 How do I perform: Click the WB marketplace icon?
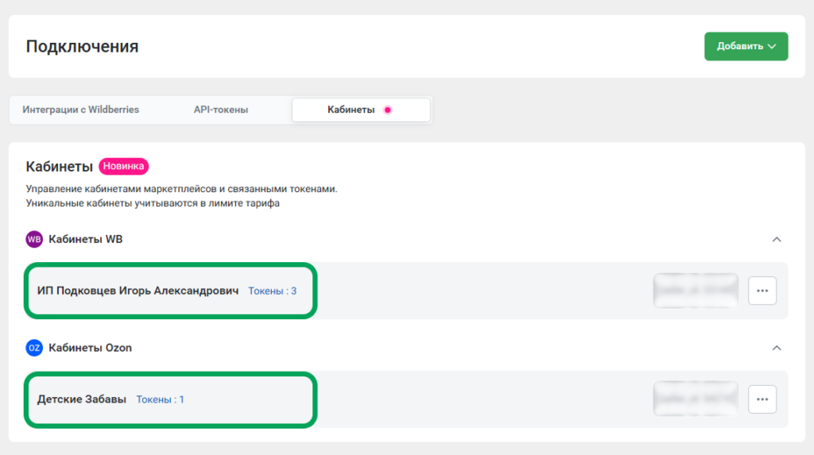point(34,239)
